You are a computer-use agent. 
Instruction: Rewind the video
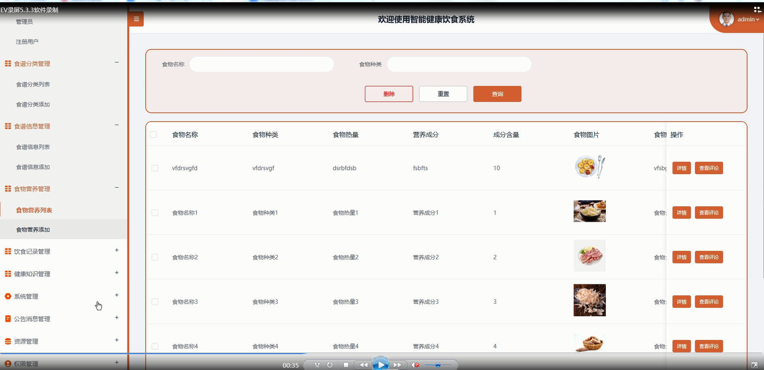coord(364,365)
